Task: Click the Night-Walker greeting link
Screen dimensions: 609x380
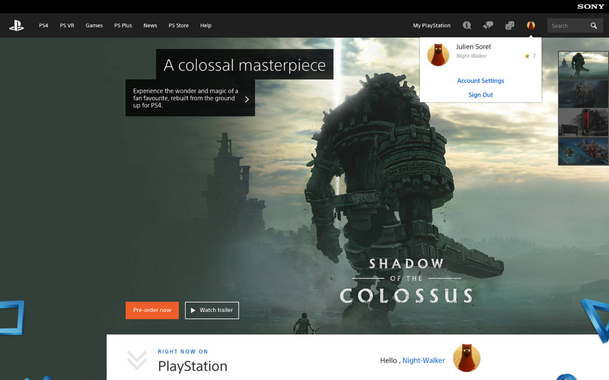Action: click(x=423, y=360)
